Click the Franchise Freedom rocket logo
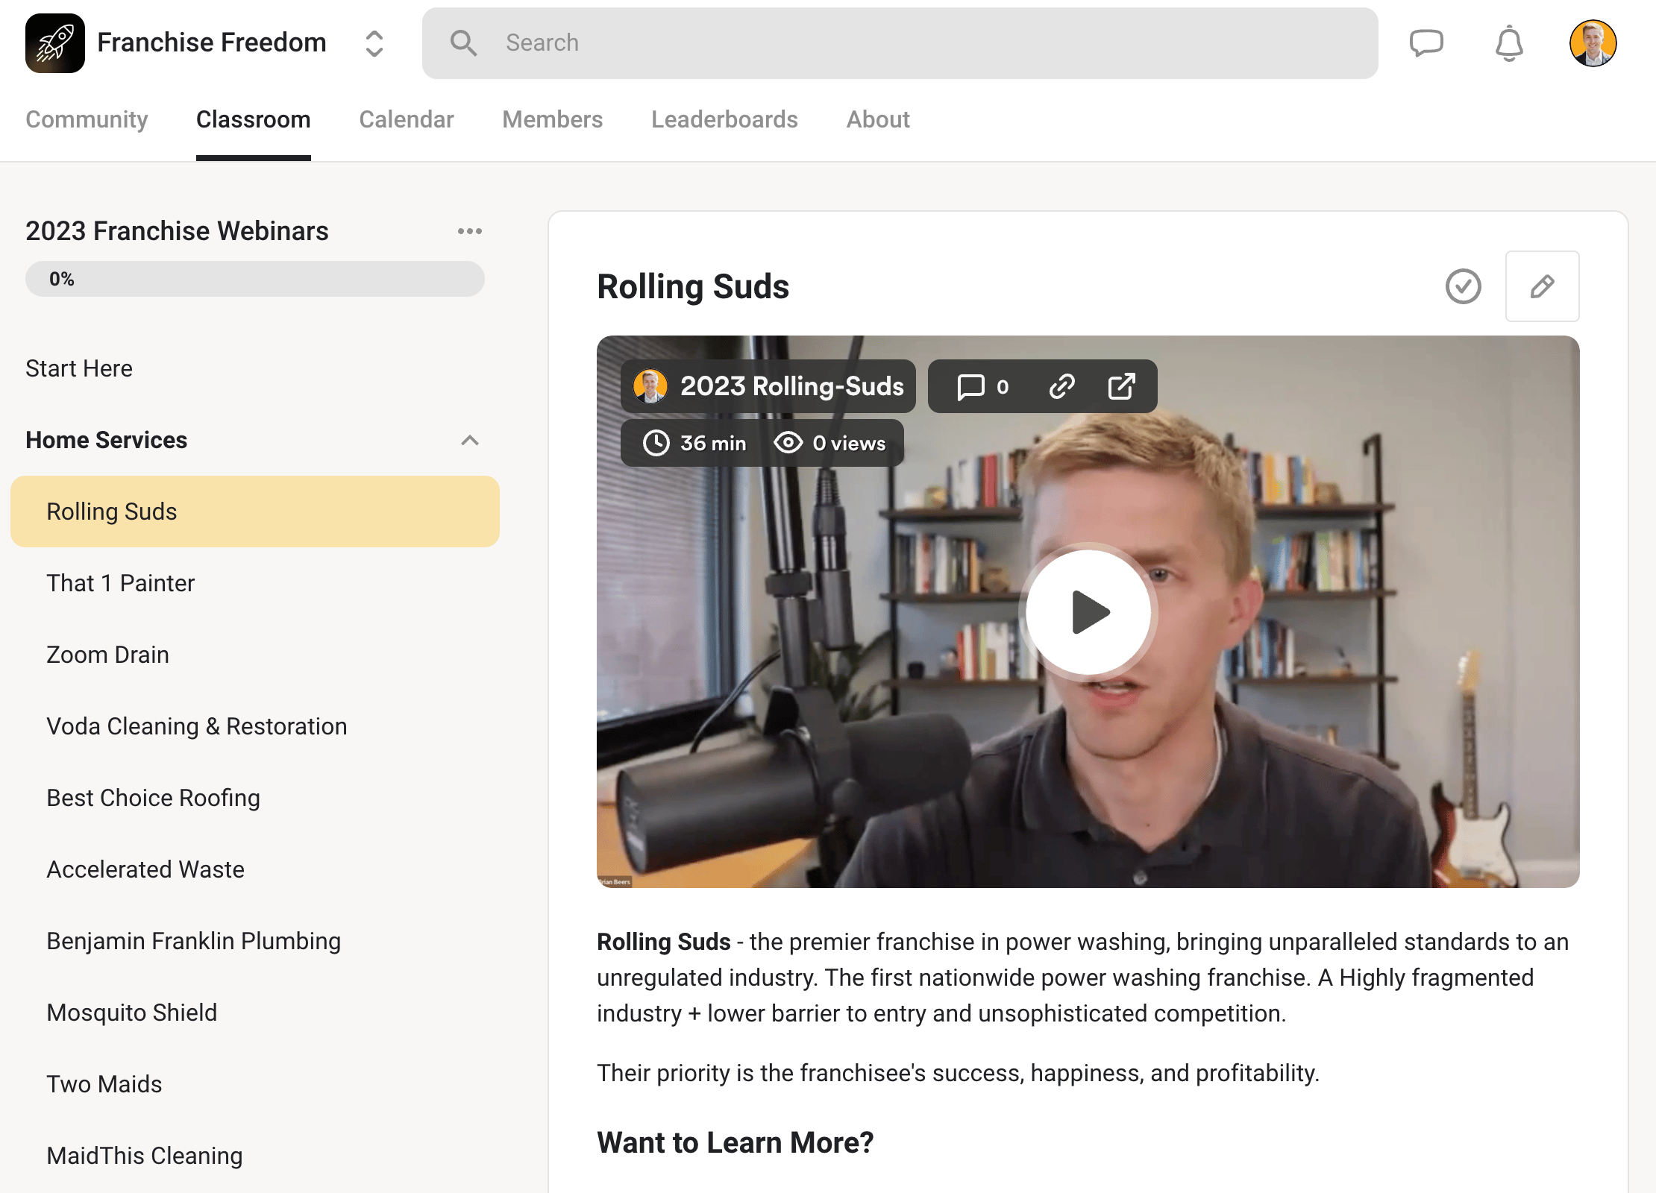Screen dimensions: 1656x1193 [x=55, y=43]
